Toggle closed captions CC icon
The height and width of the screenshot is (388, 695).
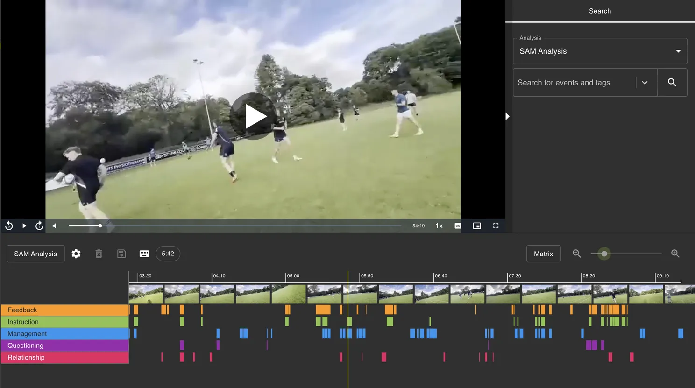[x=458, y=226]
